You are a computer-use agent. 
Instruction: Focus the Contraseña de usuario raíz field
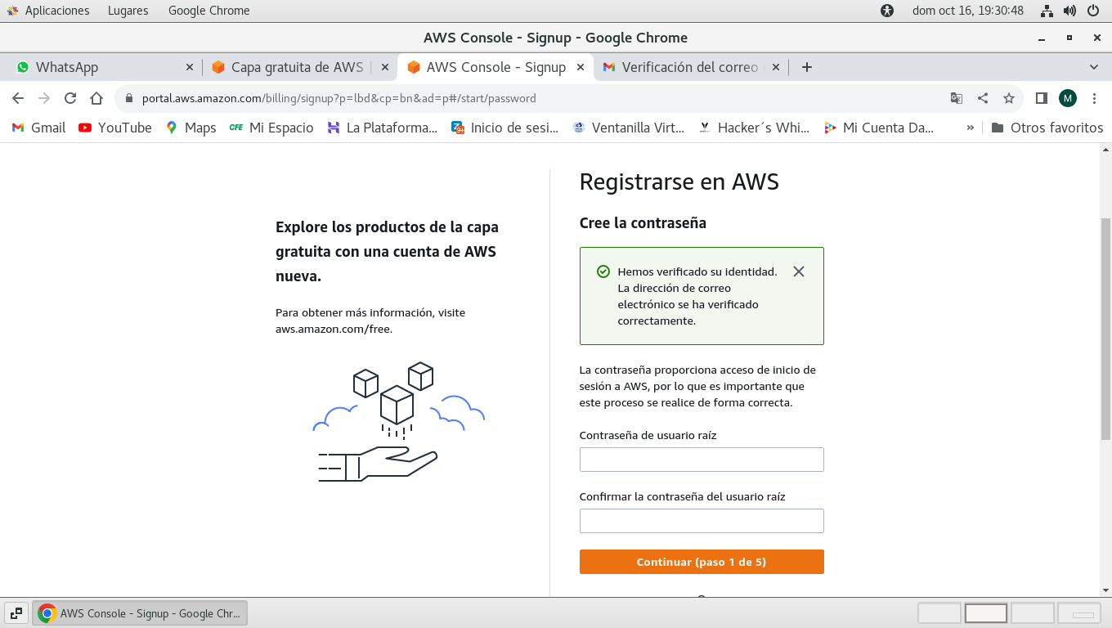[702, 460]
